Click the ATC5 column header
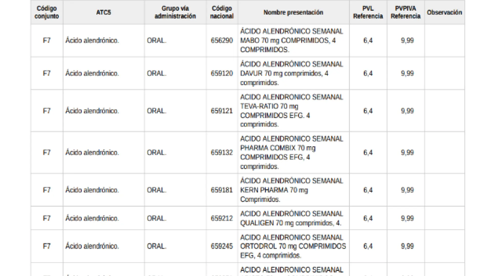 click(104, 12)
